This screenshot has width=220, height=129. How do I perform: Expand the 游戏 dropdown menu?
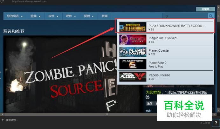(x=36, y=16)
